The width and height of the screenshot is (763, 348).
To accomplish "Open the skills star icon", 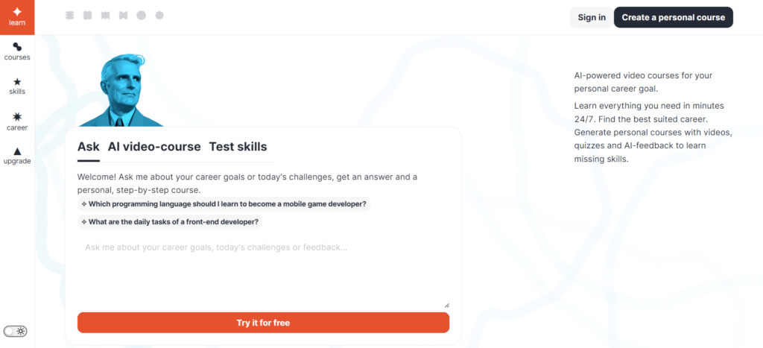I will [17, 86].
